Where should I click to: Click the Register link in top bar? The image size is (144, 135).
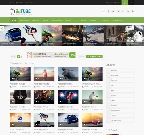[x=118, y=3]
